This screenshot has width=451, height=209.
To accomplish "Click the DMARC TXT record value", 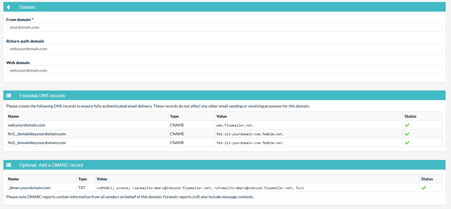I will 200,188.
